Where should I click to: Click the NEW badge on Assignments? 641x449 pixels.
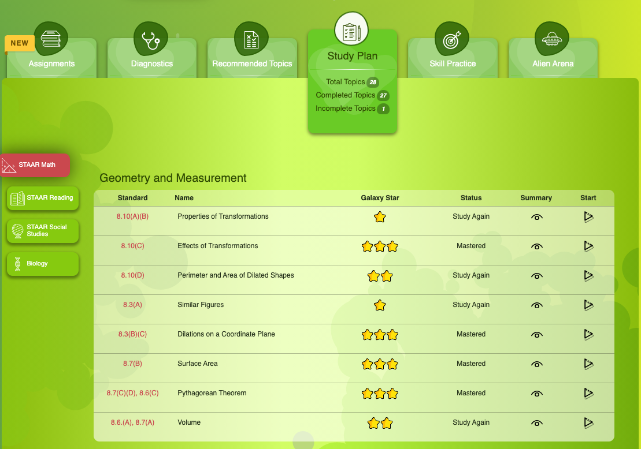(x=19, y=43)
